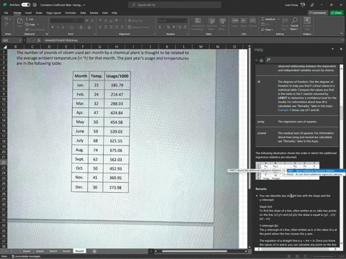Open Merge & Center dropdown arrow
Image resolution: width=346 pixels, height=259 pixels.
(x=152, y=27)
